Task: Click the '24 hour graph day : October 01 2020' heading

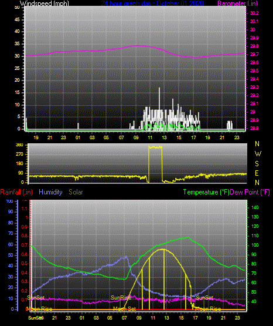Action: click(152, 4)
